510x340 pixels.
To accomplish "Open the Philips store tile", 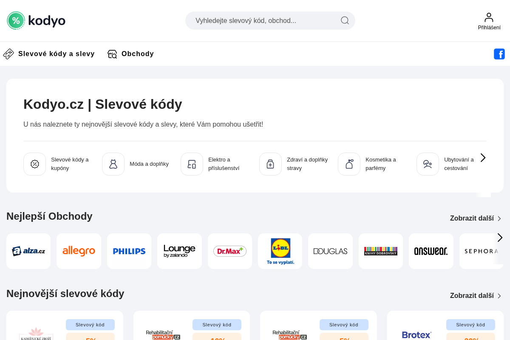I will 129,251.
